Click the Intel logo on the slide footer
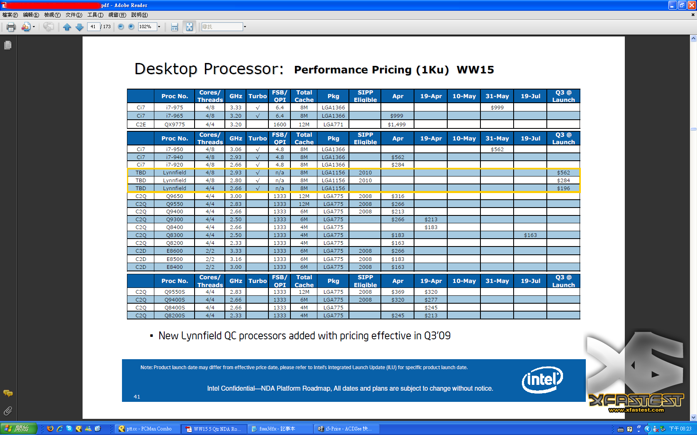This screenshot has width=697, height=435. 542,379
